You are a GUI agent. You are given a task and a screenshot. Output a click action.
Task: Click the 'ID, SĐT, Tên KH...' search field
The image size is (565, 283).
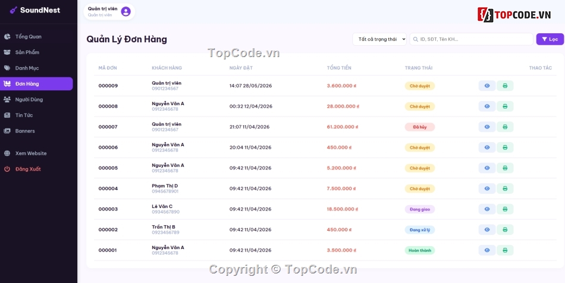(471, 39)
